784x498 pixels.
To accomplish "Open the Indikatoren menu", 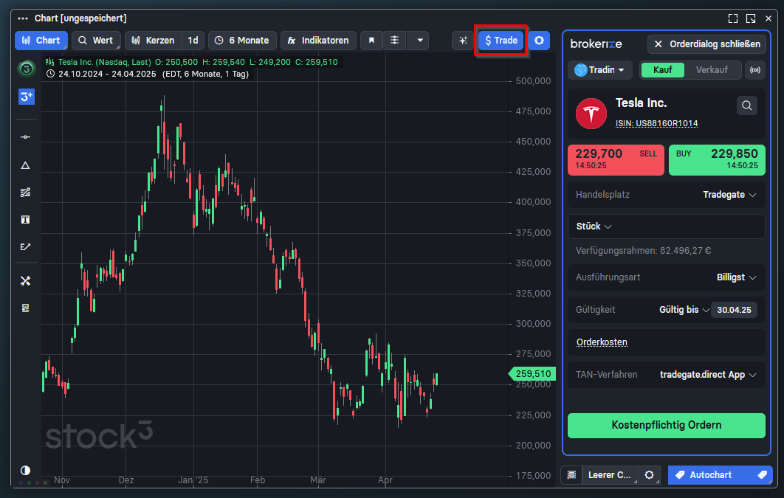I will pyautogui.click(x=318, y=41).
